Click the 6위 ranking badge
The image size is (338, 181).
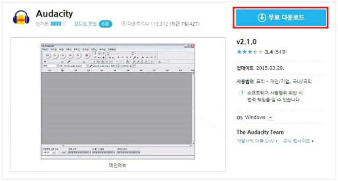tap(105, 24)
